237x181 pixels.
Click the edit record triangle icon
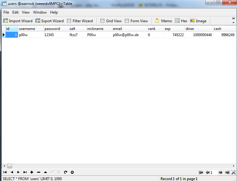coord(45,172)
